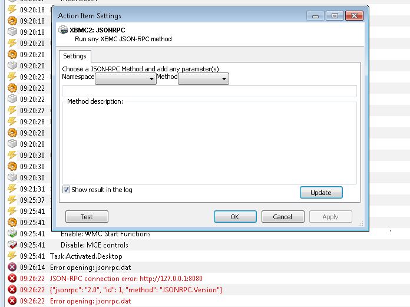Click dark error icon at 09:26:14 log entry
410x307 pixels.
[12, 268]
